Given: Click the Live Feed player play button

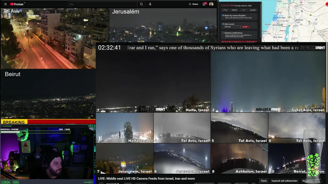Looking at the screenshot, I should click(3, 182).
